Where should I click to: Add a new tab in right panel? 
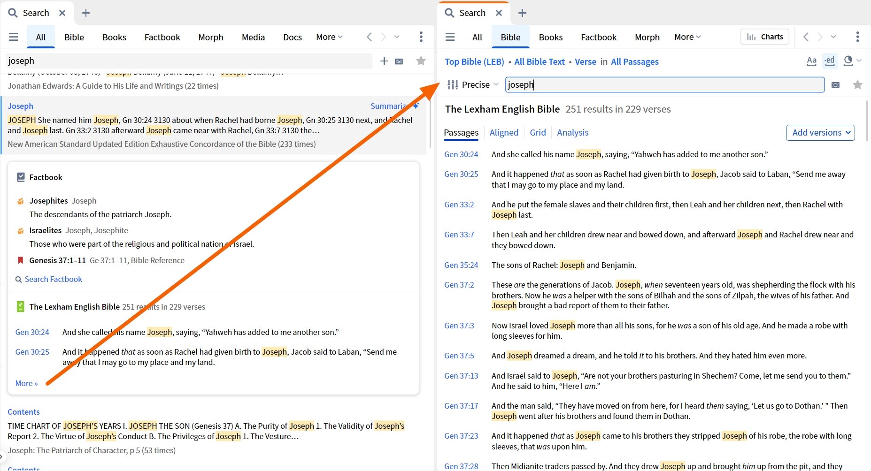(522, 13)
